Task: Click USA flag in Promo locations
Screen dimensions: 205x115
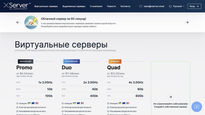Action: point(37,103)
